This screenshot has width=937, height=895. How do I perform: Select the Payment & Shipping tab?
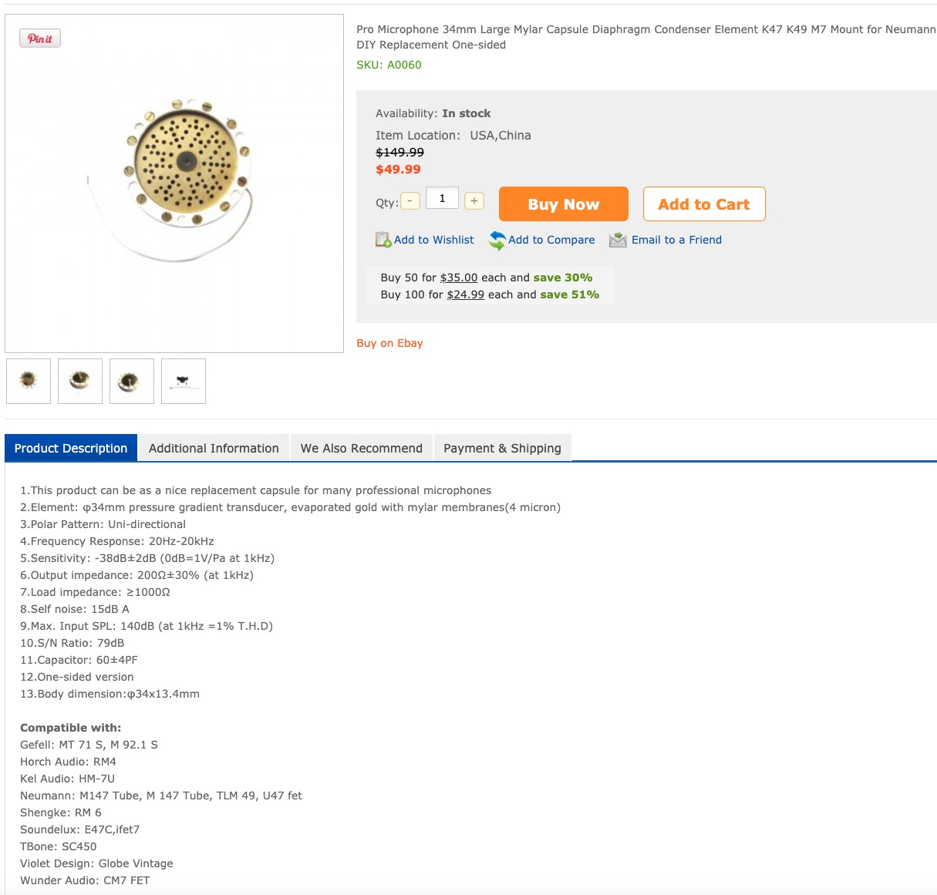(502, 448)
